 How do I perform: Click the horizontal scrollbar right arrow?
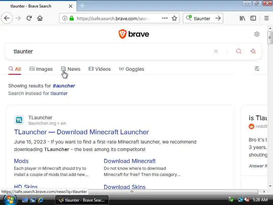point(264,192)
